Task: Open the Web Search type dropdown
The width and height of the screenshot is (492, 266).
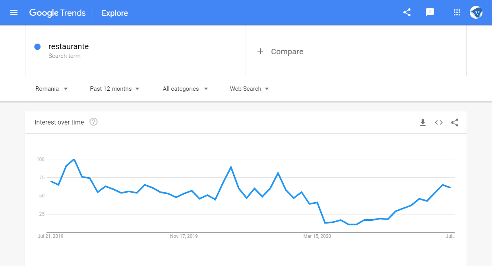Action: 249,89
